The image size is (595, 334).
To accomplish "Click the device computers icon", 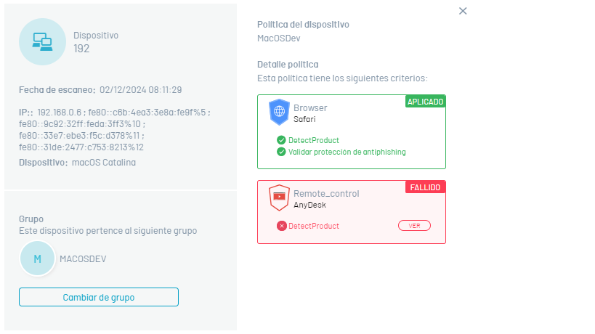I will tap(42, 41).
